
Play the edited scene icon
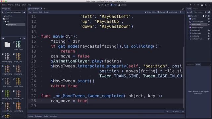coord(202,5)
